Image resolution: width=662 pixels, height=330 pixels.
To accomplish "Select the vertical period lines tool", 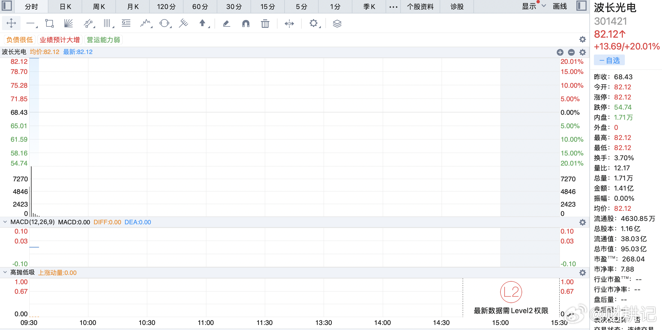I will [x=108, y=23].
